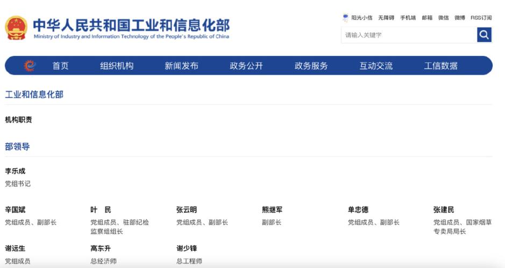Open leader profile 李乐成

15,171
